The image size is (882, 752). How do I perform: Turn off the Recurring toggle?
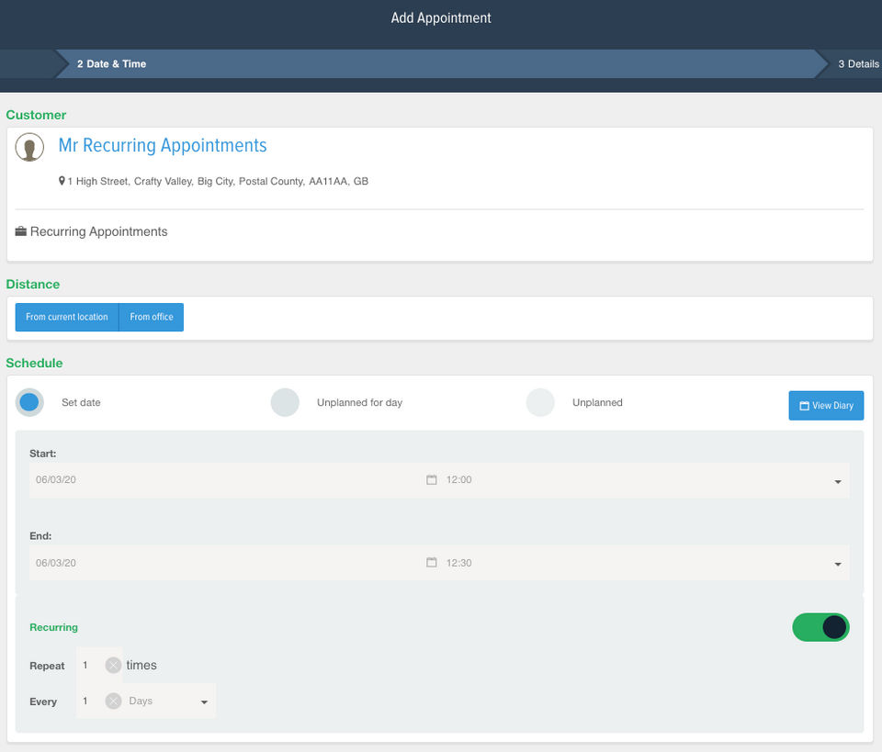click(820, 627)
